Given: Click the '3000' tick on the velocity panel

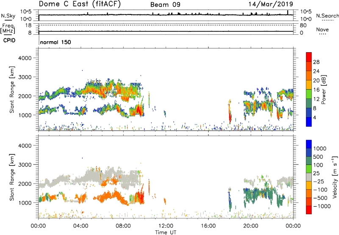Looking at the screenshot, I should [x=25, y=165].
